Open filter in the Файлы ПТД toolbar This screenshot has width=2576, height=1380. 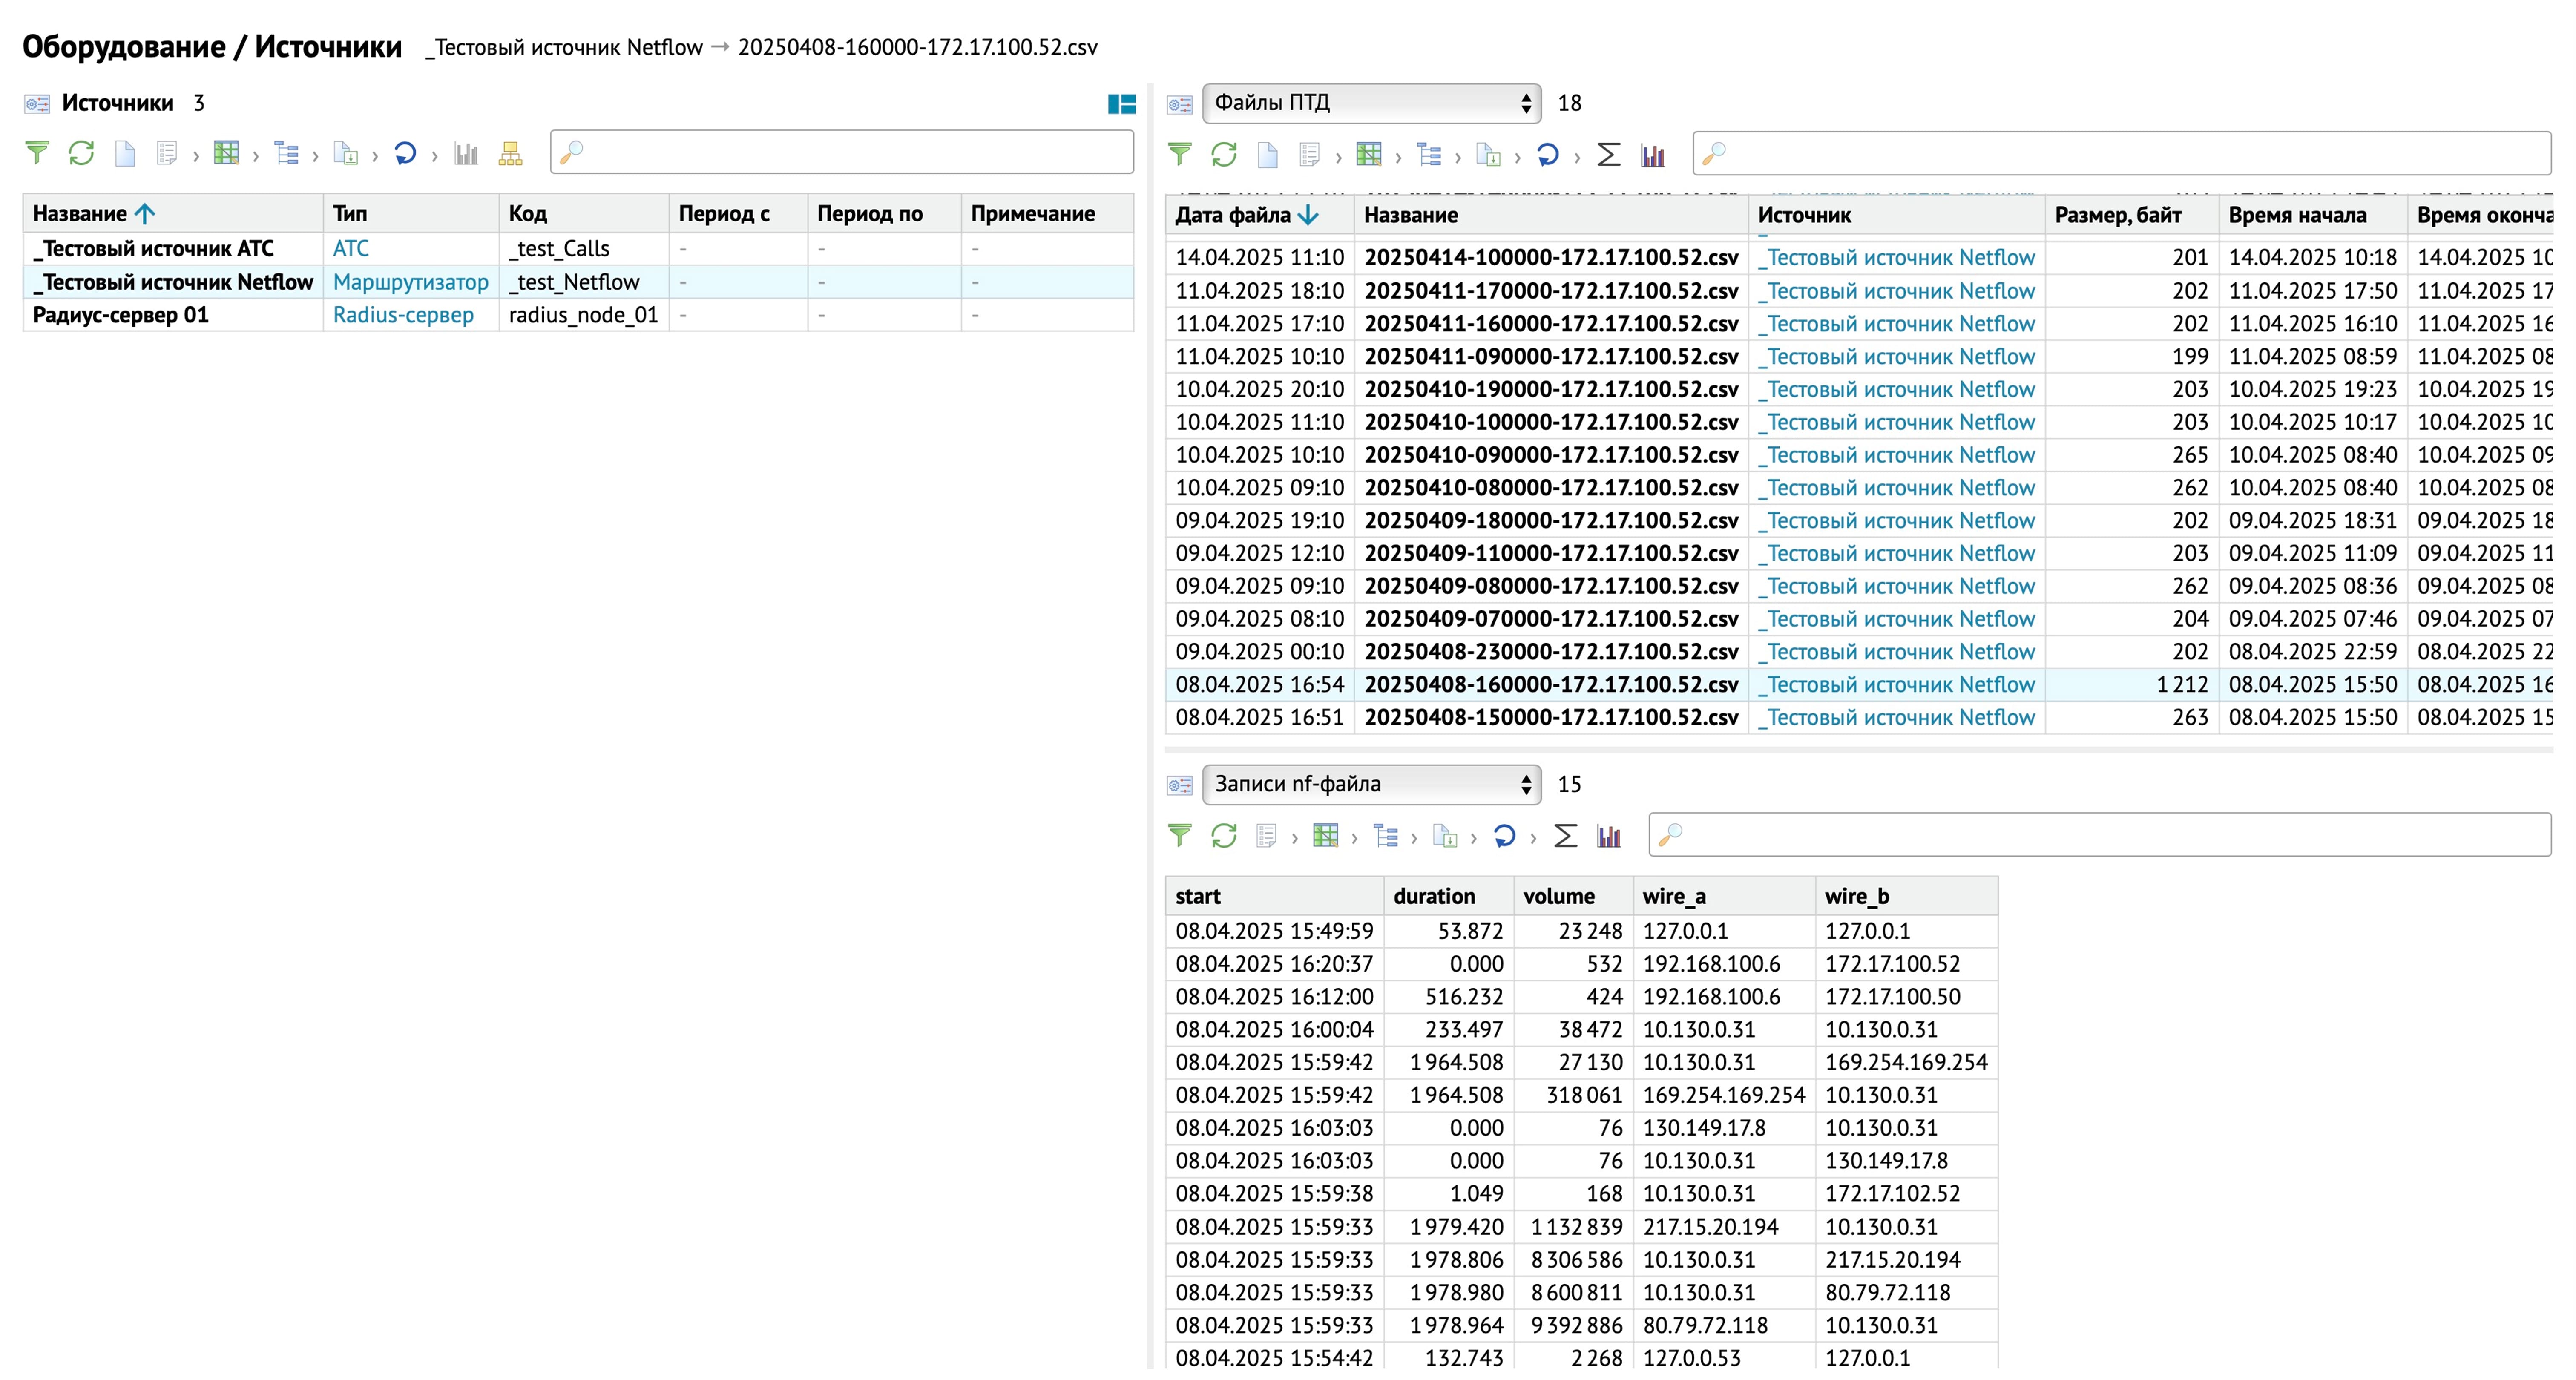coord(1180,154)
